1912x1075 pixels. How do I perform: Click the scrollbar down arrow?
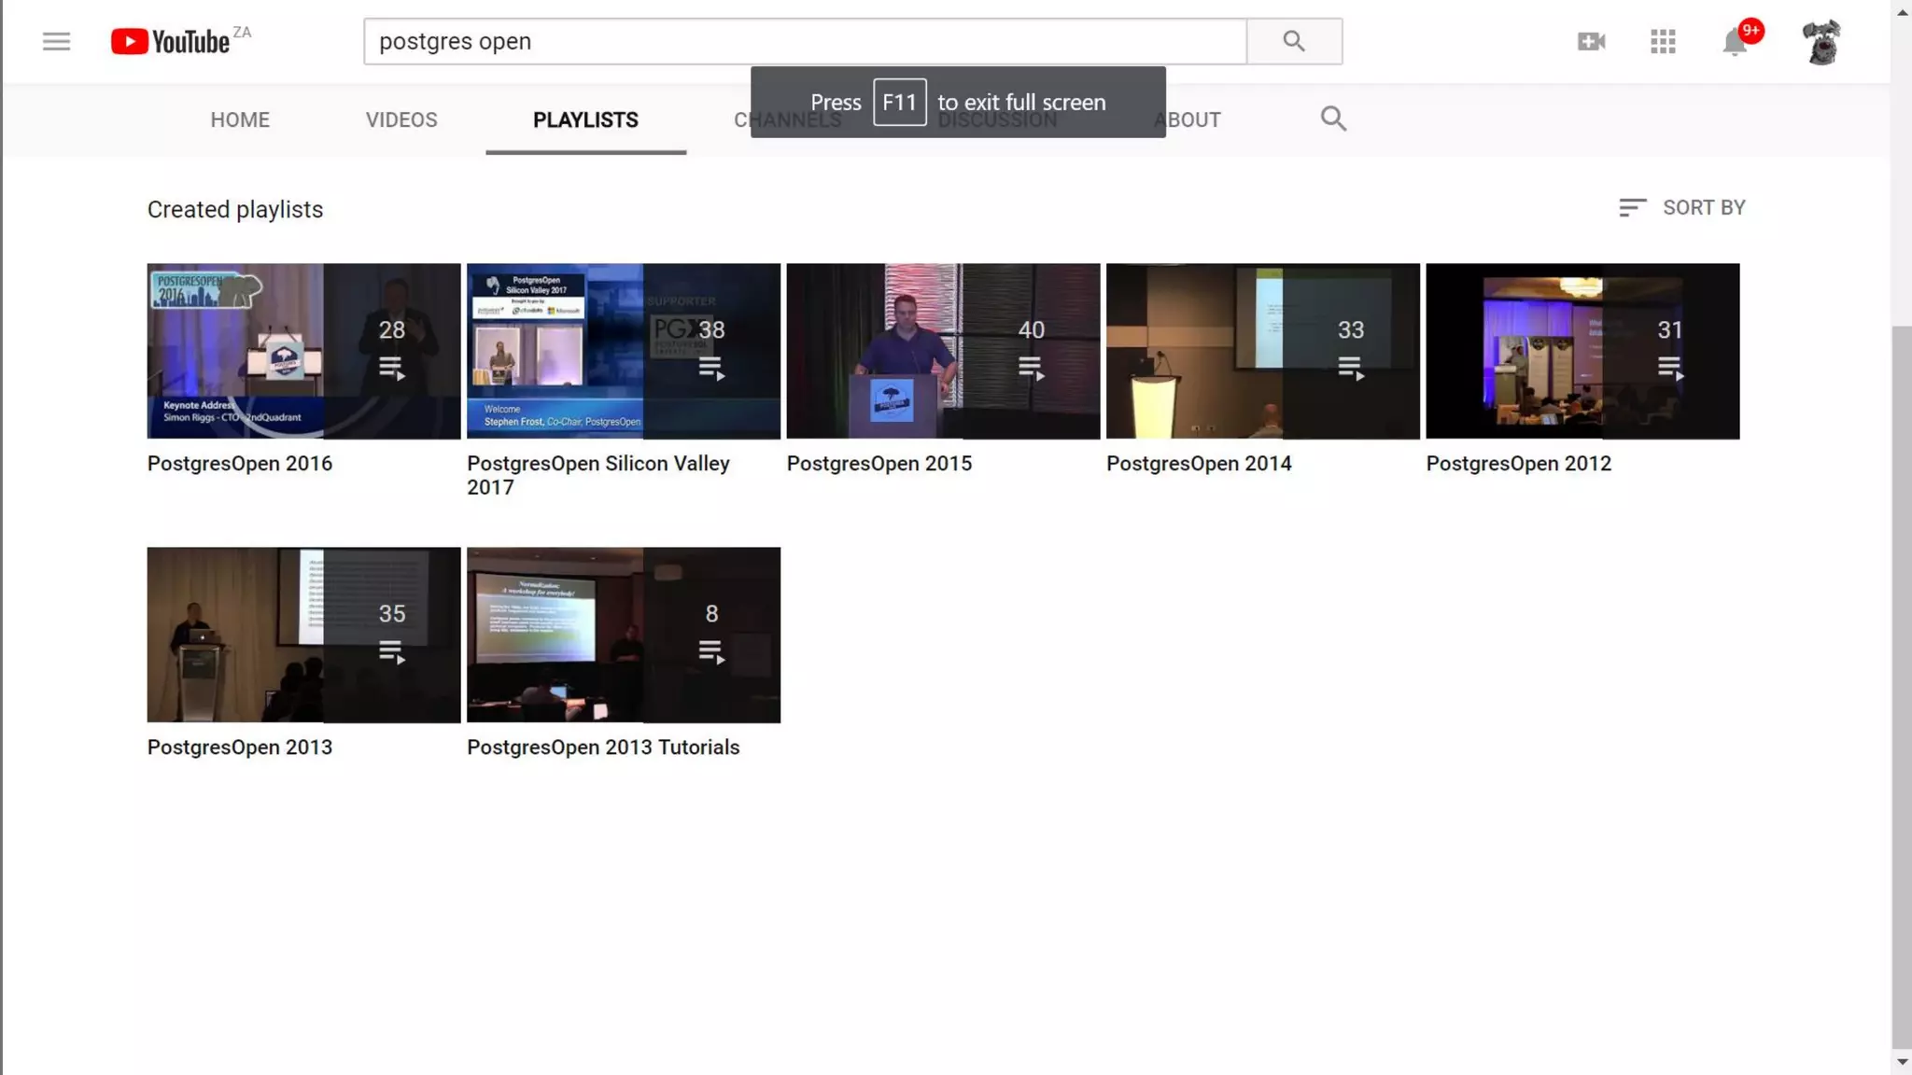[1902, 1063]
